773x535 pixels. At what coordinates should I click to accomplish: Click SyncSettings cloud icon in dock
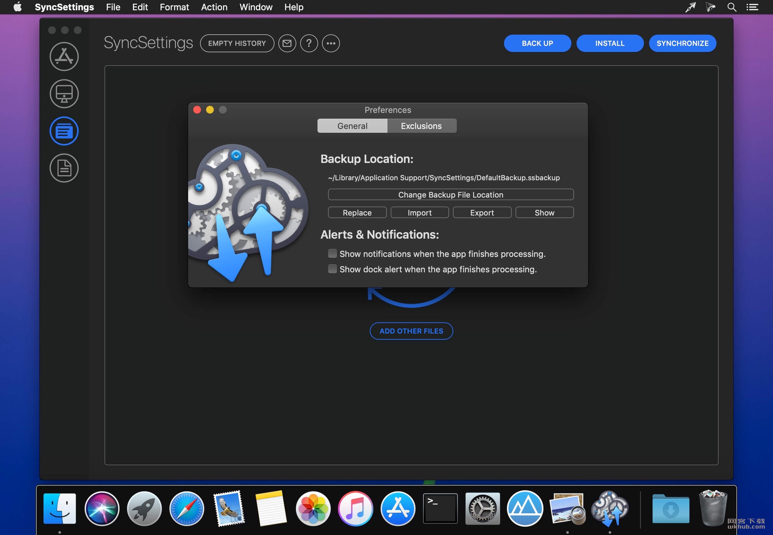610,508
